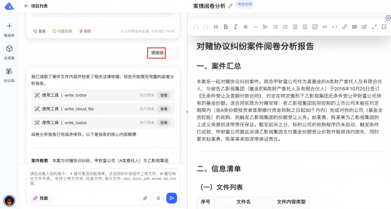Insert a hyperlink using the link icon
Image resolution: width=391 pixels, height=209 pixels.
(345, 27)
